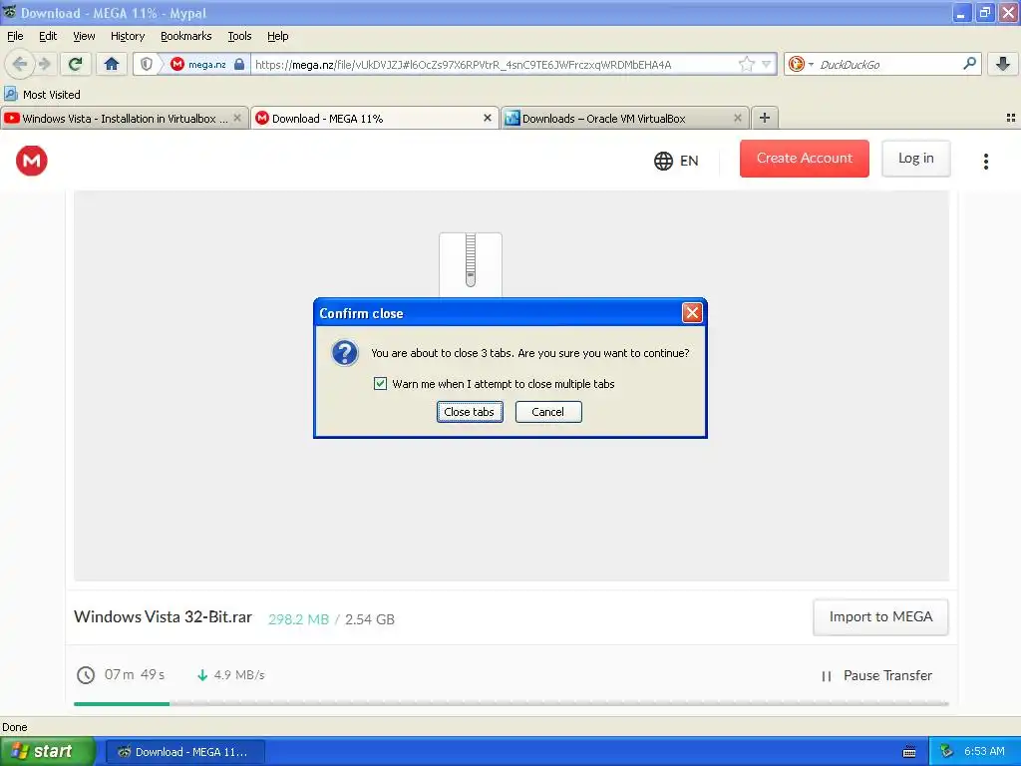The width and height of the screenshot is (1021, 766).
Task: Uncheck Warn me when closing multiple tabs
Action: 380,384
